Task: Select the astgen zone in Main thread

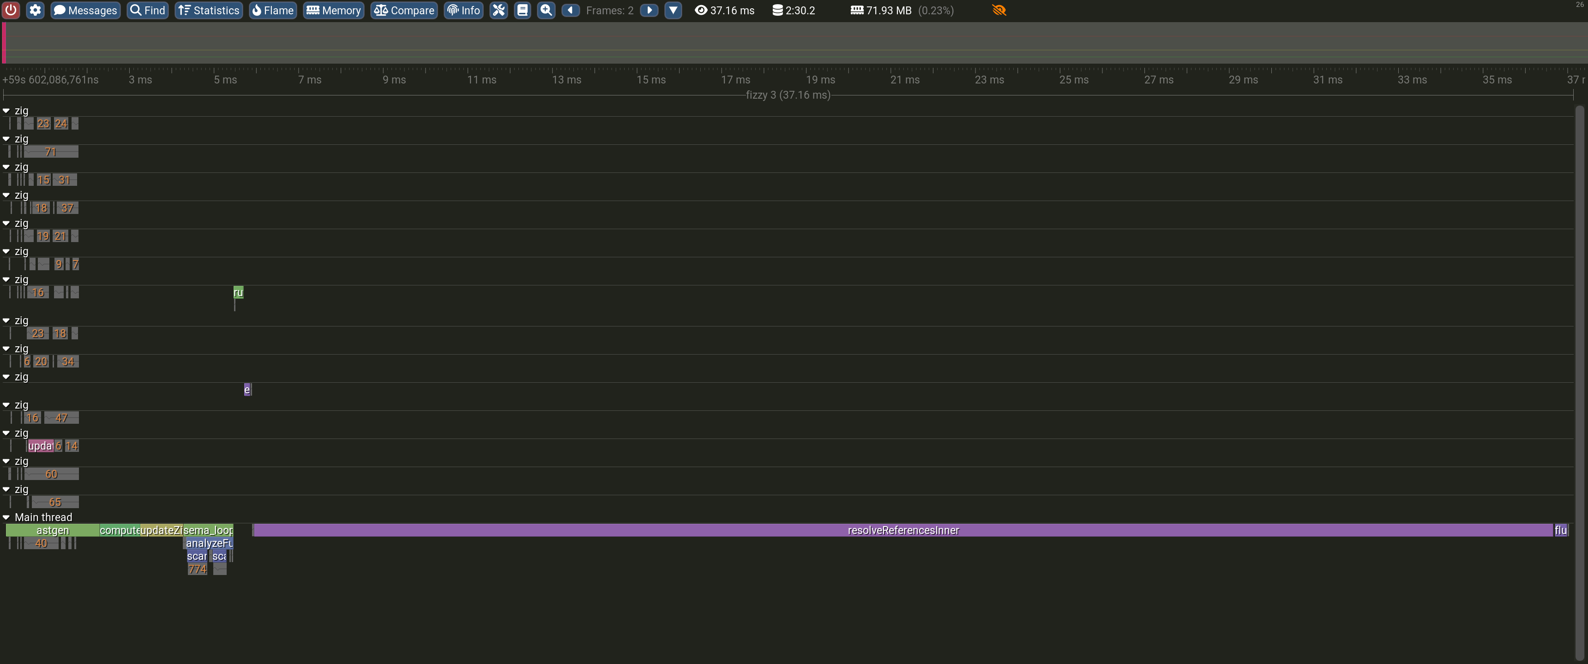Action: point(53,530)
